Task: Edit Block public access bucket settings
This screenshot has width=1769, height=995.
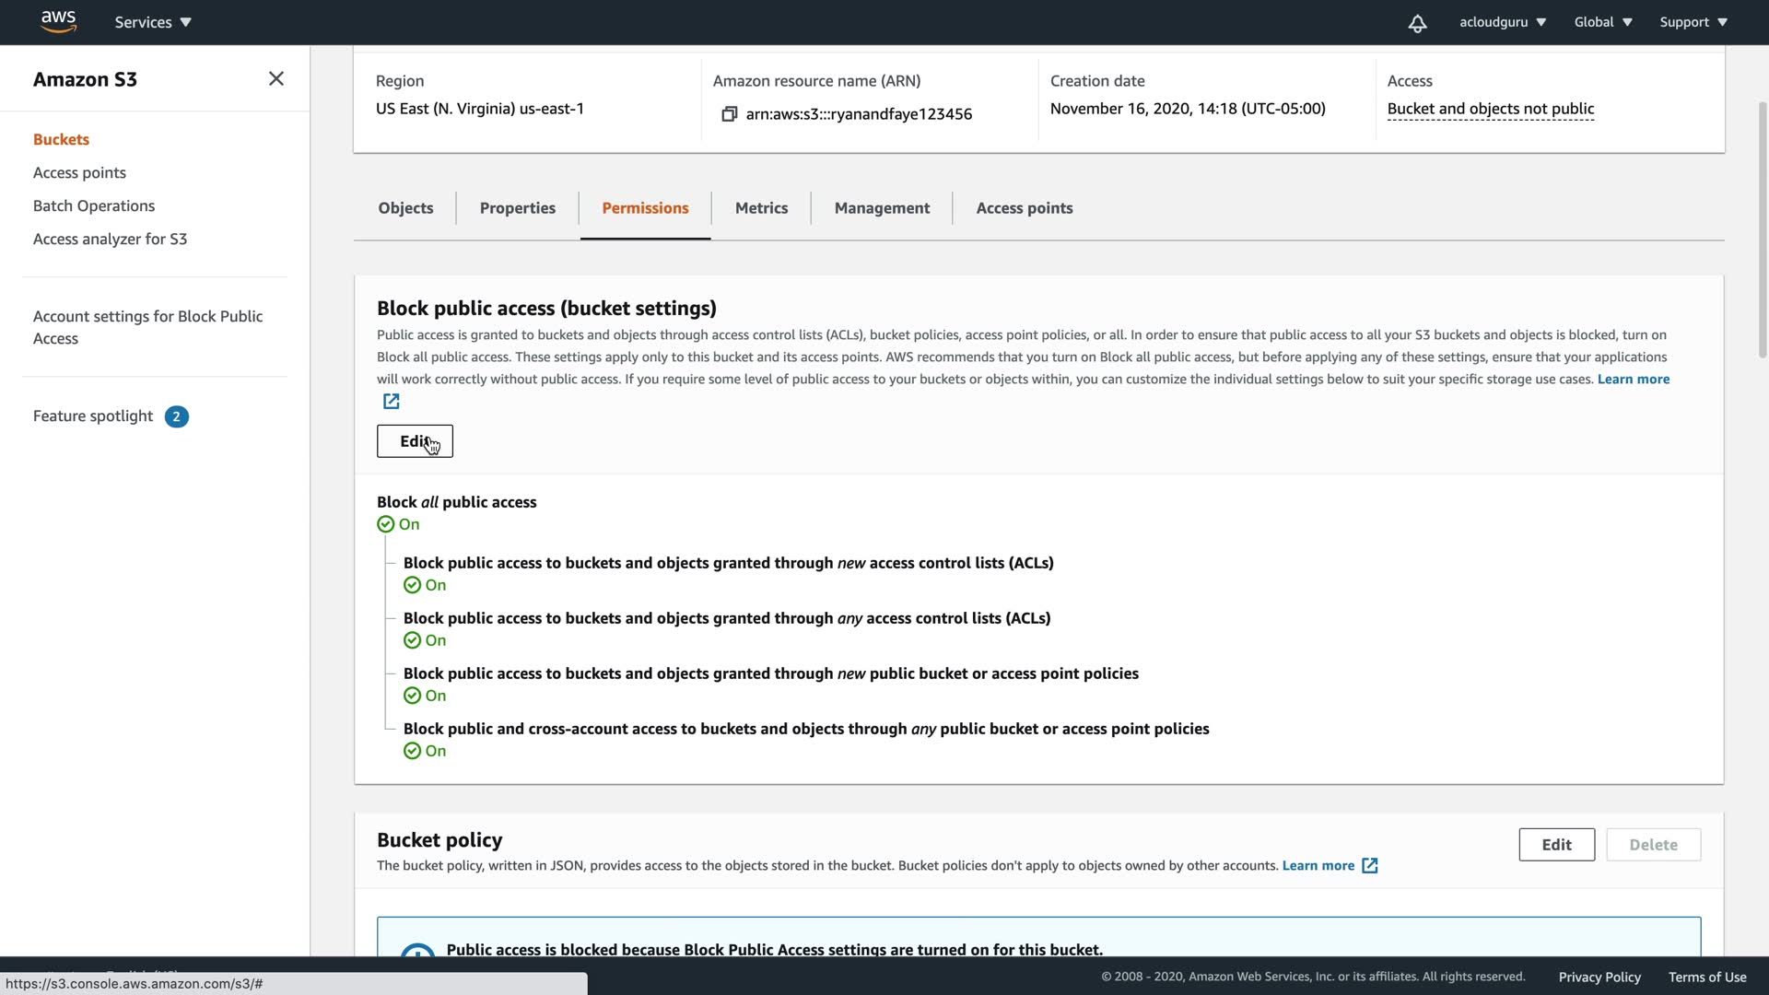Action: 415,441
